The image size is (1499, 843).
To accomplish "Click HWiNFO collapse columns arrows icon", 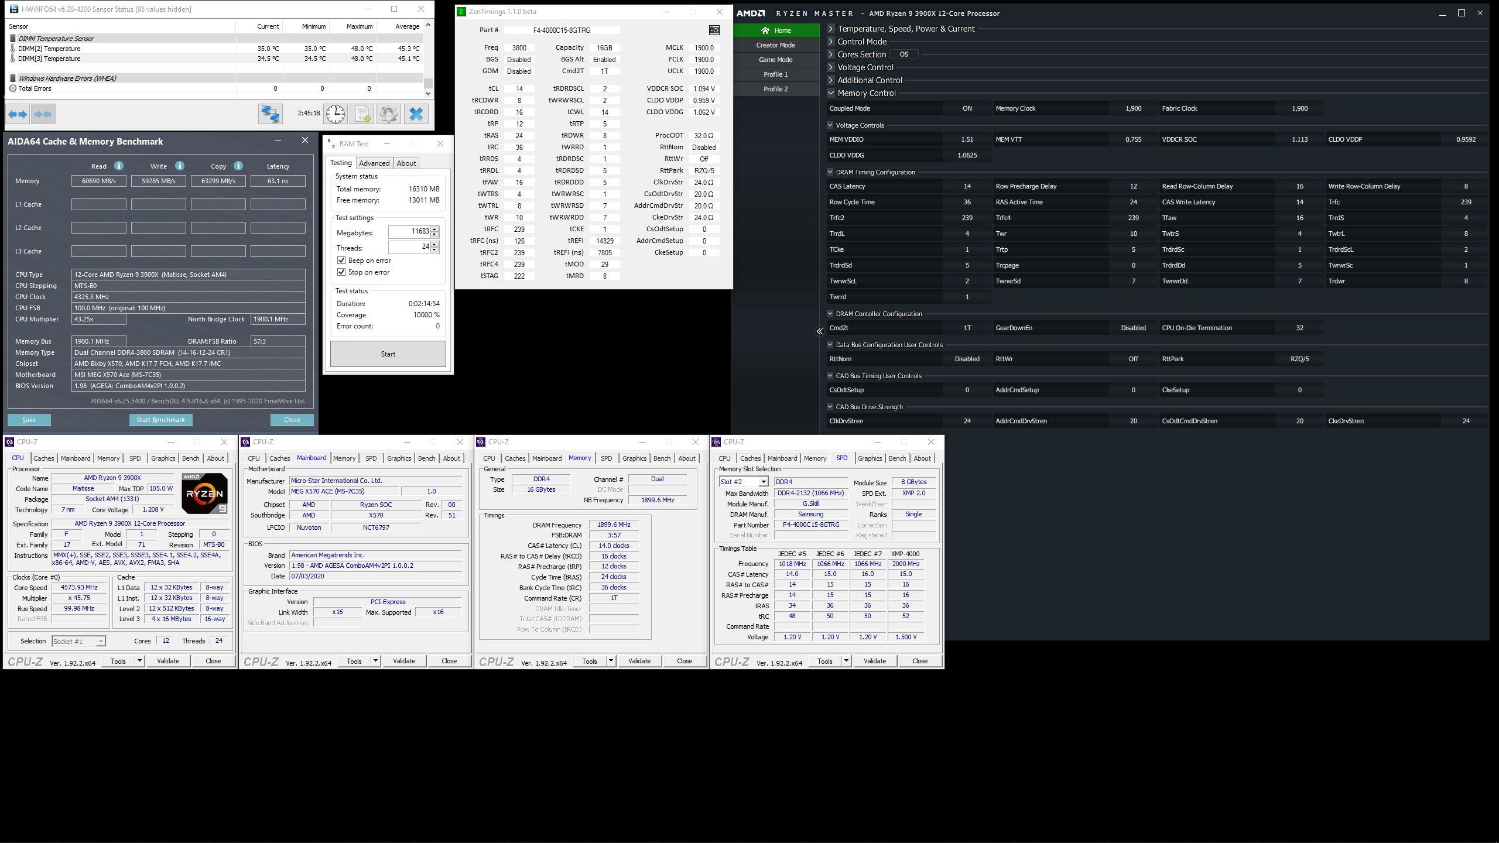I will coord(43,114).
